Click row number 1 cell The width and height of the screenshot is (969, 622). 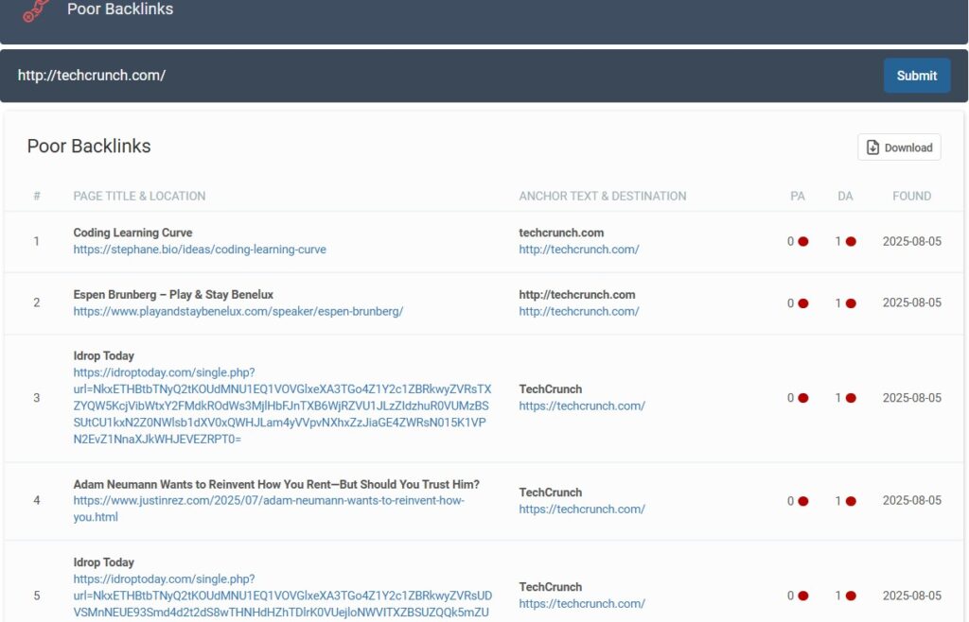[37, 241]
